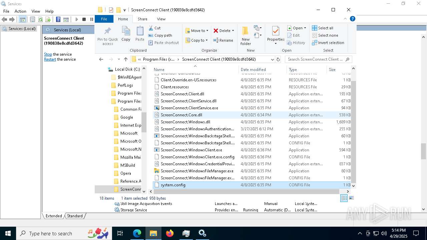This screenshot has width=427, height=240.
Task: Click Select none
Action: click(x=325, y=35)
